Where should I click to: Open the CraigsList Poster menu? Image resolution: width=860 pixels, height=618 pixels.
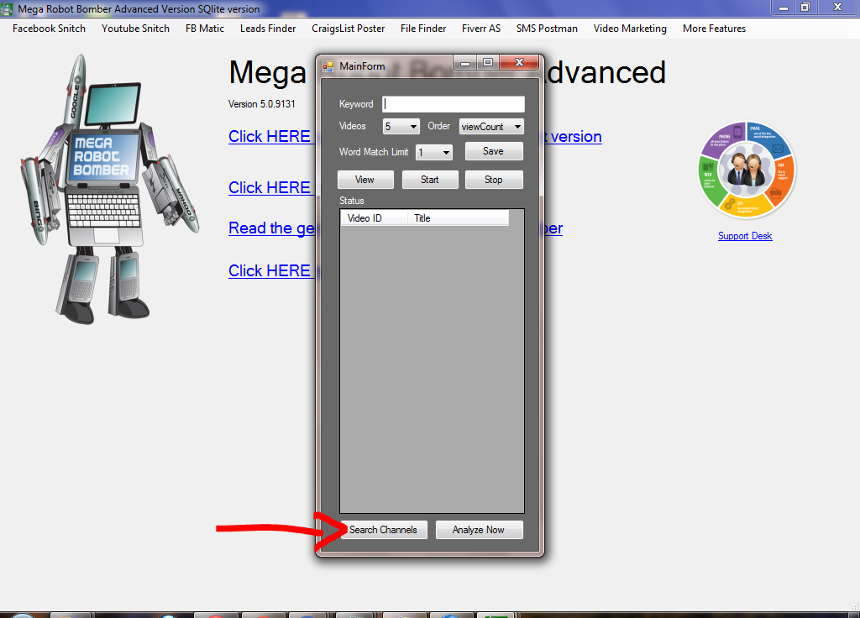pyautogui.click(x=349, y=29)
